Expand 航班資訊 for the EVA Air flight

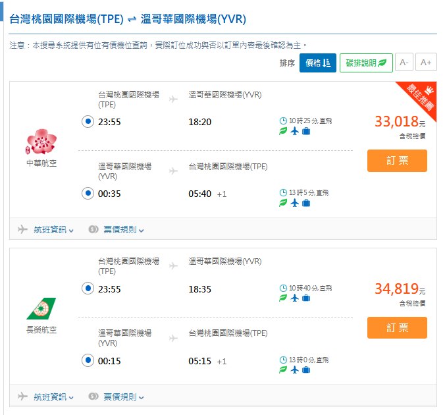coord(53,397)
